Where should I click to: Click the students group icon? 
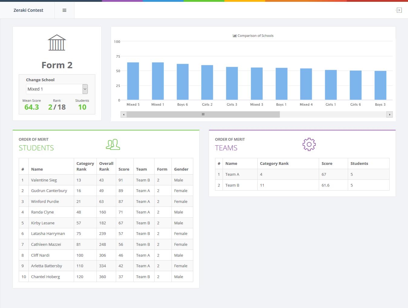click(113, 144)
